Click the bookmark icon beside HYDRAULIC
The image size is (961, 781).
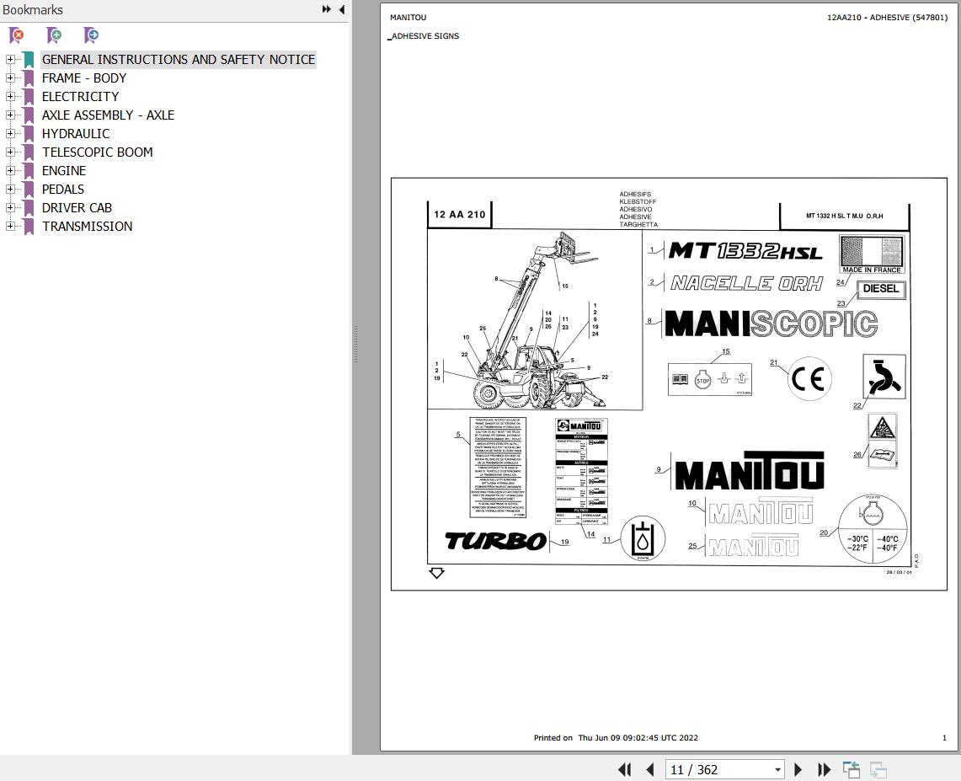coord(28,134)
